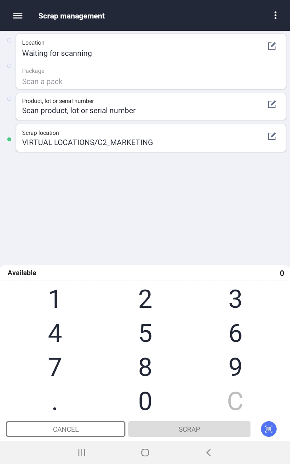Open the three-dot overflow menu
Image resolution: width=290 pixels, height=464 pixels.
coord(275,15)
